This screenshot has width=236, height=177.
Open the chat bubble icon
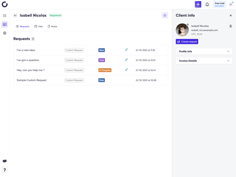[x=5, y=161]
